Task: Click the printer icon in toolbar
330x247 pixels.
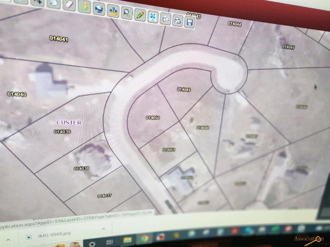Action: tap(178, 20)
